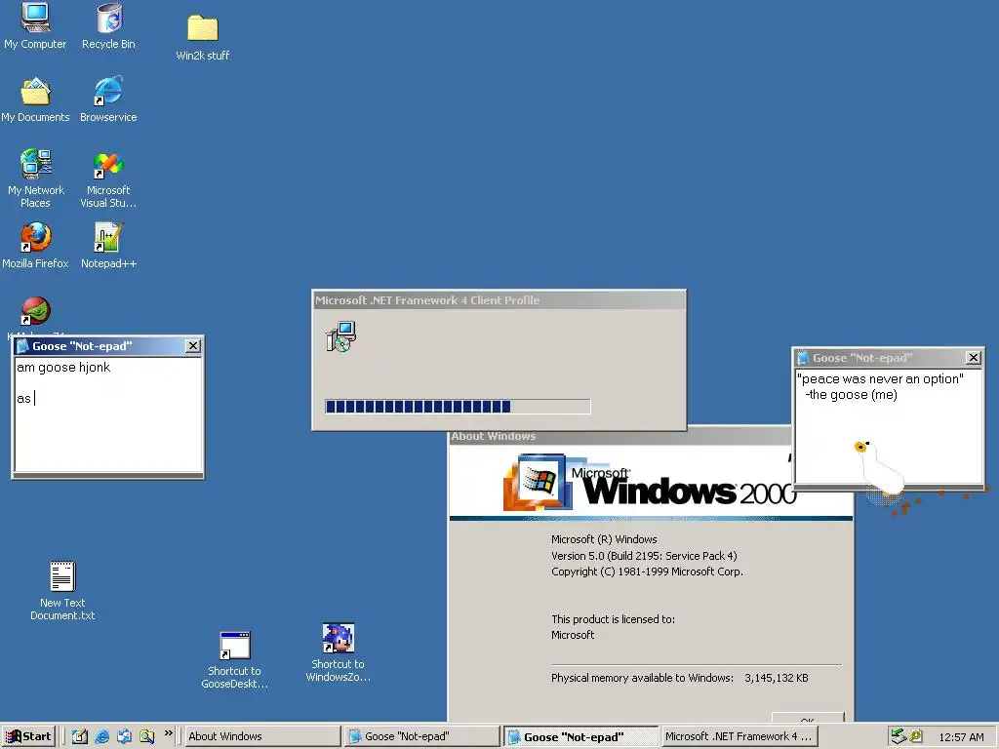Screen dimensions: 999x749
Task: Click the Unplug or Eject Hardware tray icon
Action: tap(899, 736)
